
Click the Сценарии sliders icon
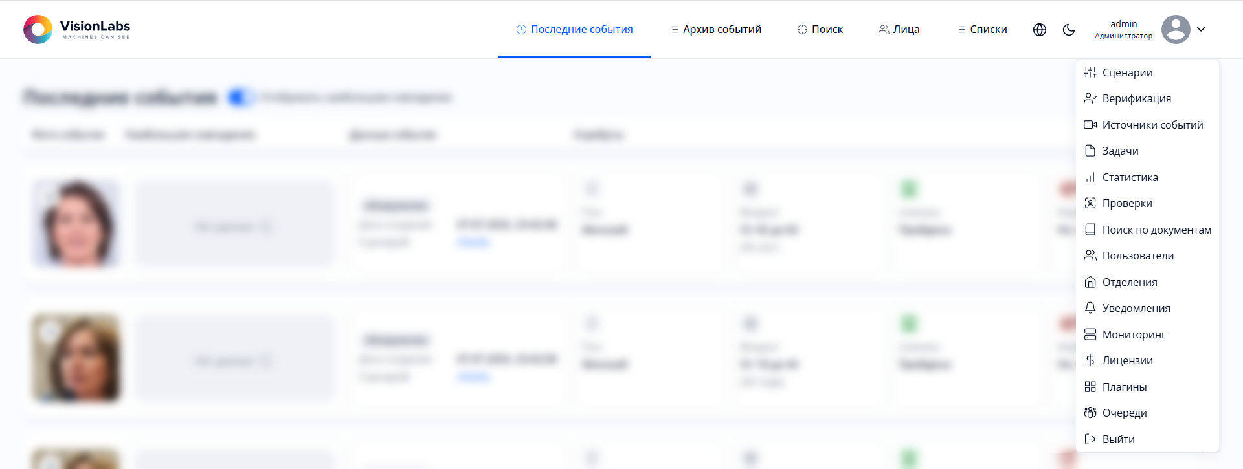coord(1090,72)
